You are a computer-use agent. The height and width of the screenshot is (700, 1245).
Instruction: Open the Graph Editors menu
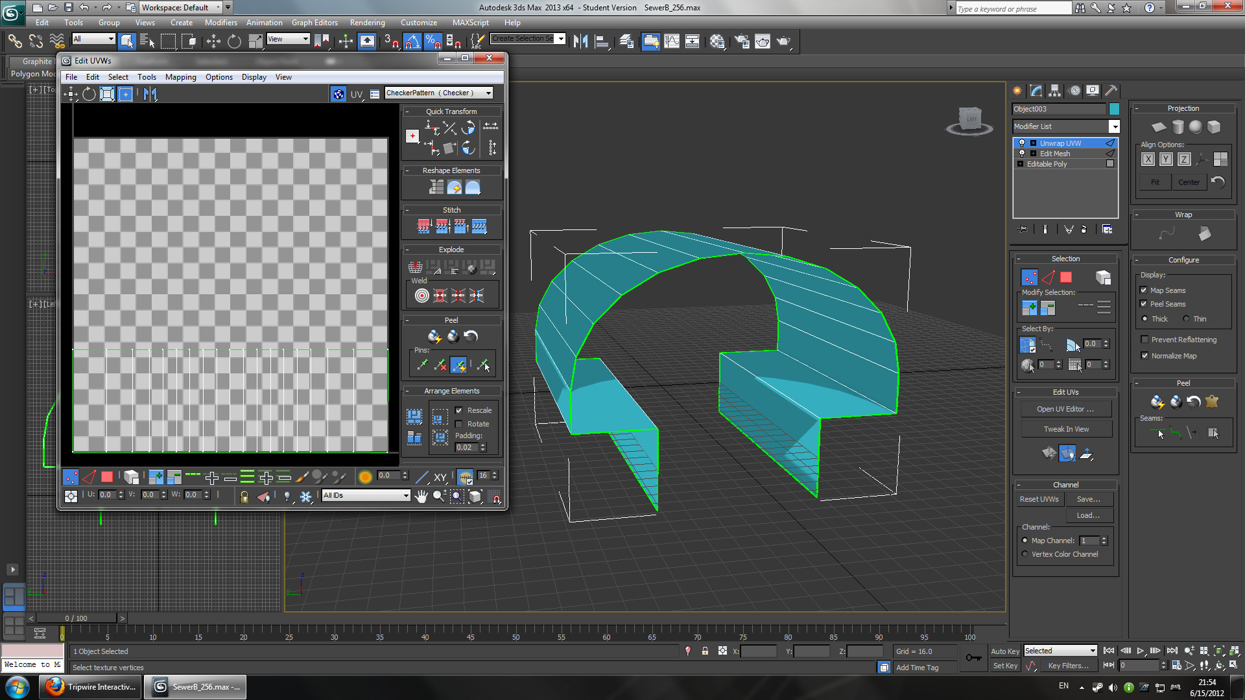314,23
